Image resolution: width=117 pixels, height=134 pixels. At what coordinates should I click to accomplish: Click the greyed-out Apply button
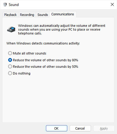tap(104, 128)
